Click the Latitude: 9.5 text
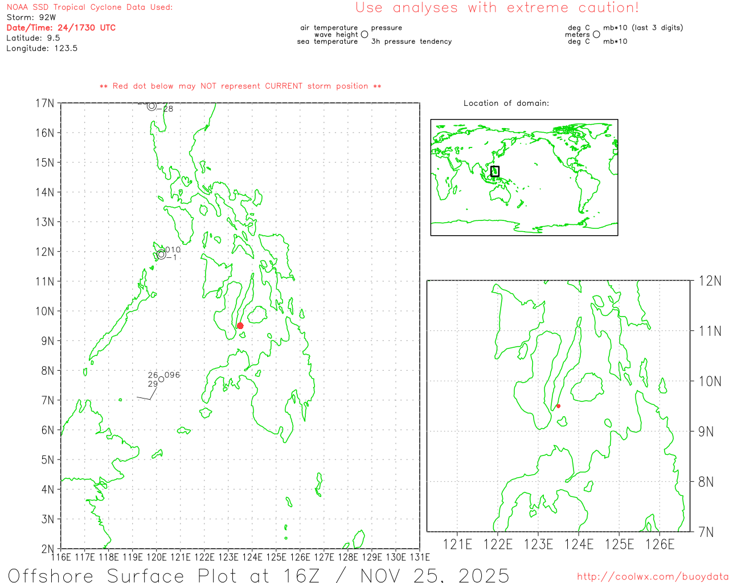This screenshot has width=729, height=583. coord(33,38)
